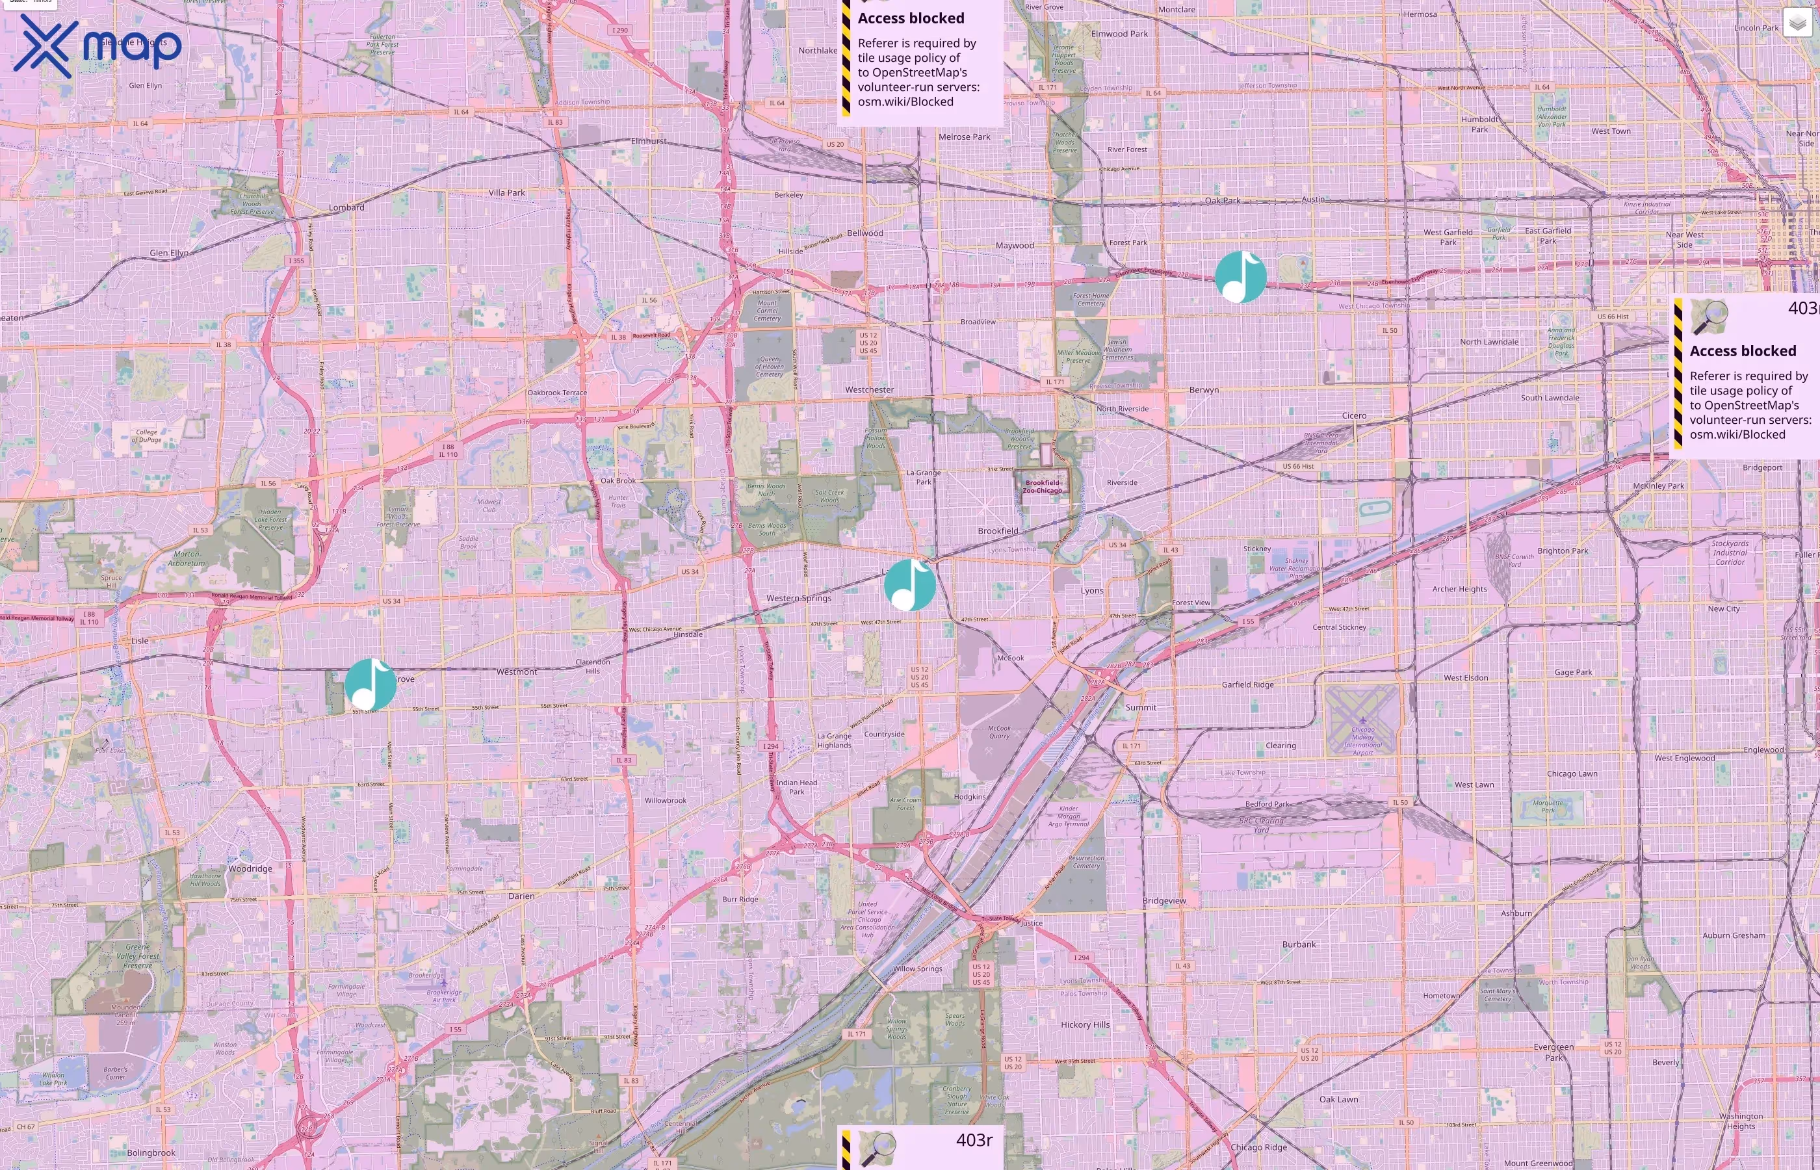Click the Chicago Lawn label
The width and height of the screenshot is (1820, 1170).
(1572, 774)
